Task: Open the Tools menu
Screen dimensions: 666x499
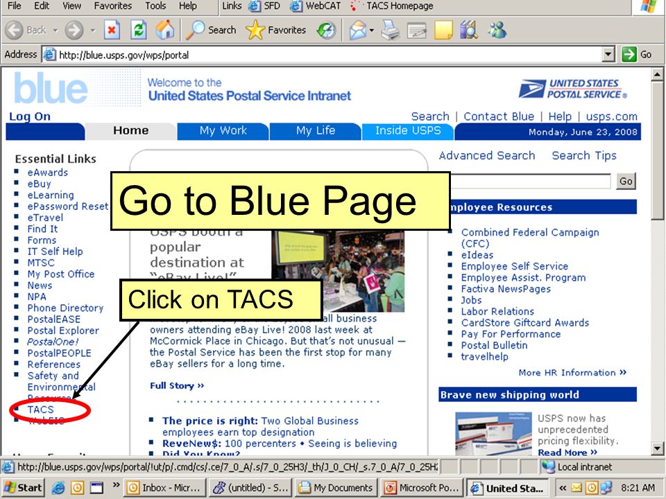Action: (155, 6)
